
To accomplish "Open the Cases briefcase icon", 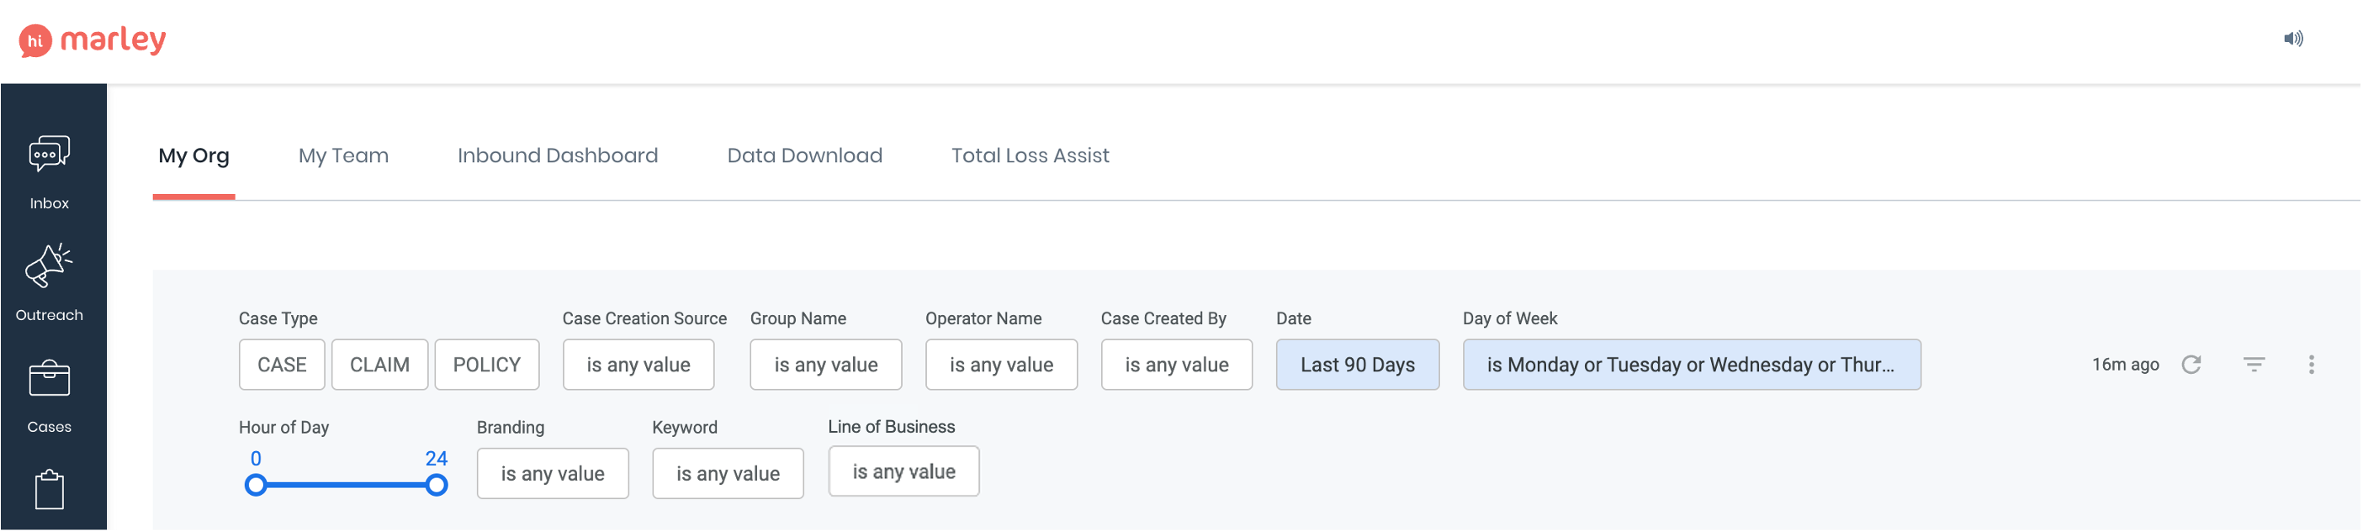I will point(50,378).
